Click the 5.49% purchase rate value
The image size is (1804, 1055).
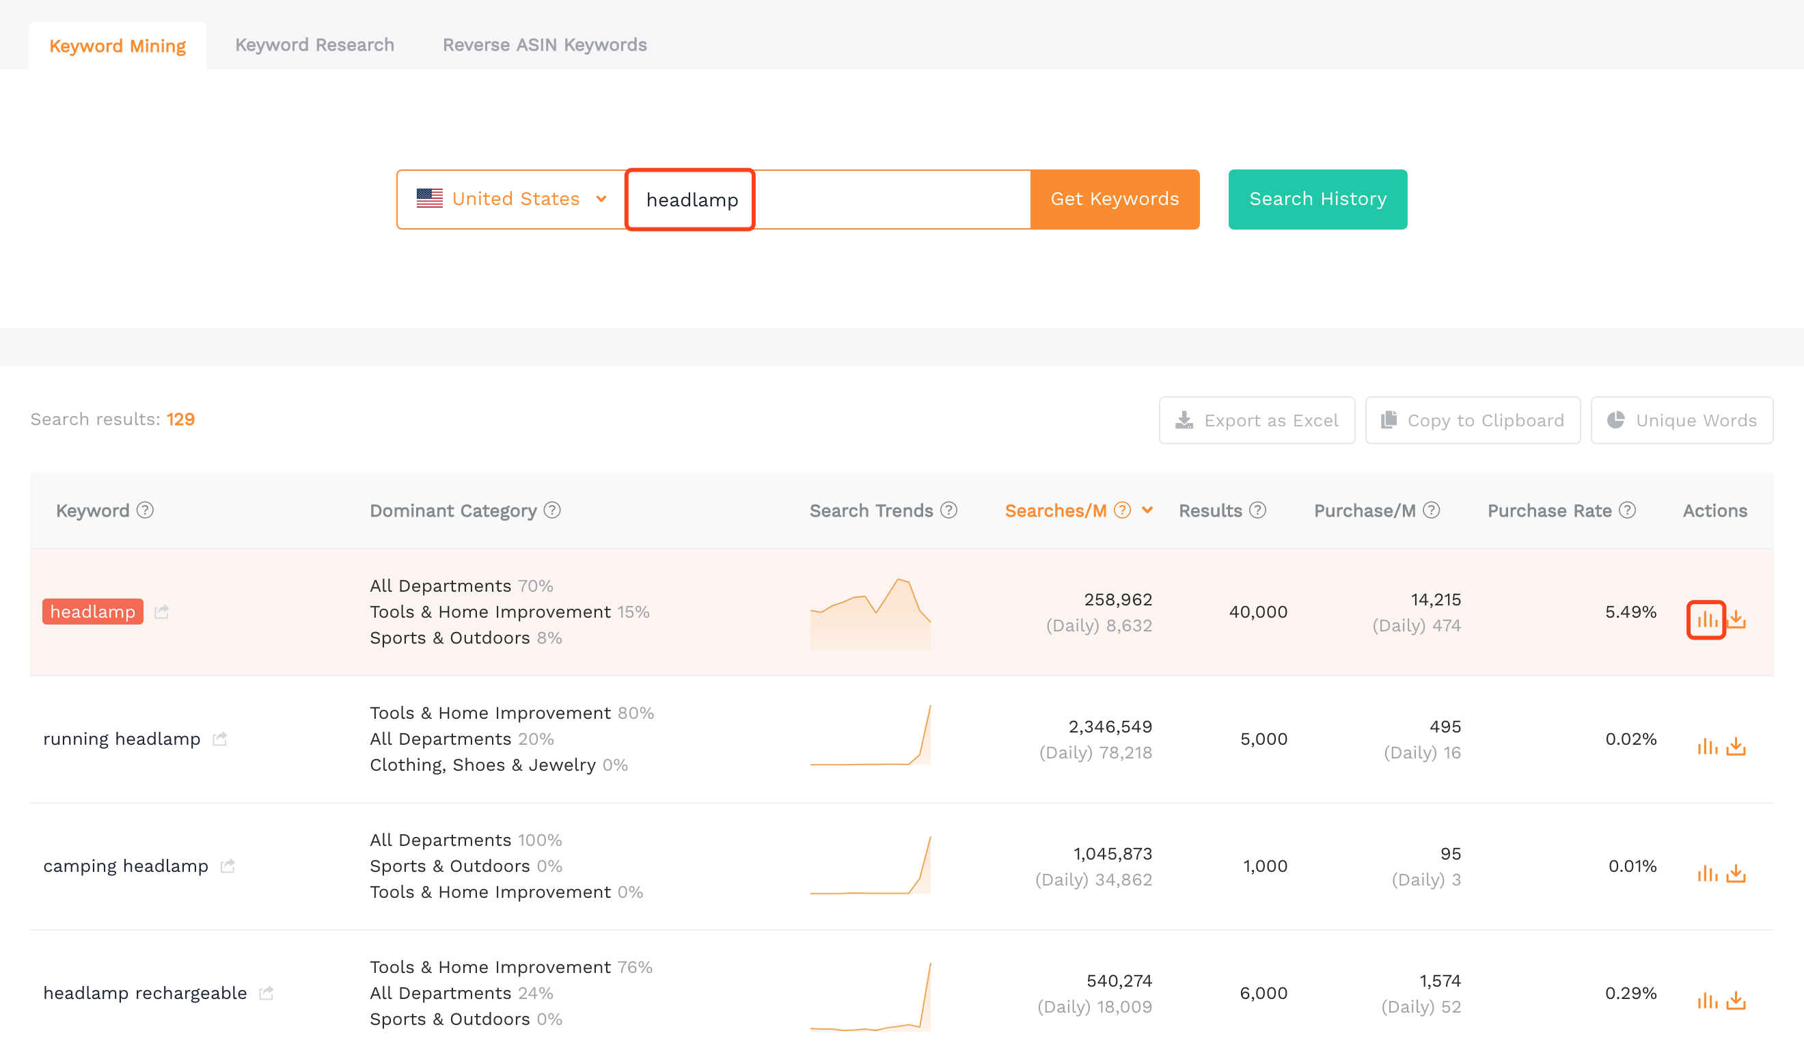(1630, 612)
